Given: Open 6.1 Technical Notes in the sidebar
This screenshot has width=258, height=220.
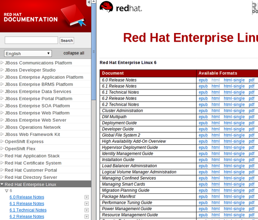Looking at the screenshot, I should [28, 210].
